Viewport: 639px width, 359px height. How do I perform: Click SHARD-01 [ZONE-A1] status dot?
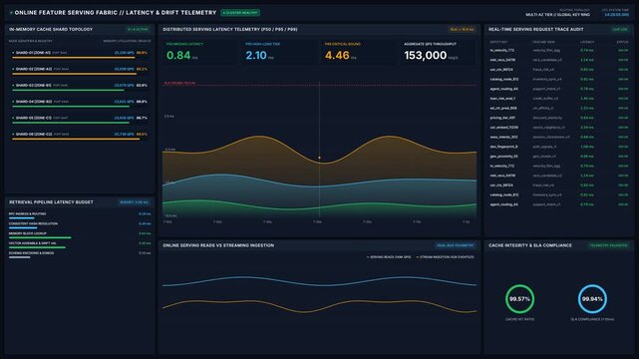(13, 53)
